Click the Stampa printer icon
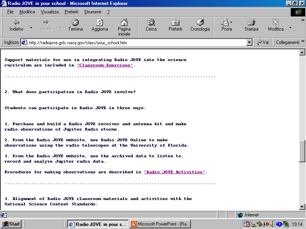Image resolution: width=306 pixels, height=229 pixels. tap(251, 23)
